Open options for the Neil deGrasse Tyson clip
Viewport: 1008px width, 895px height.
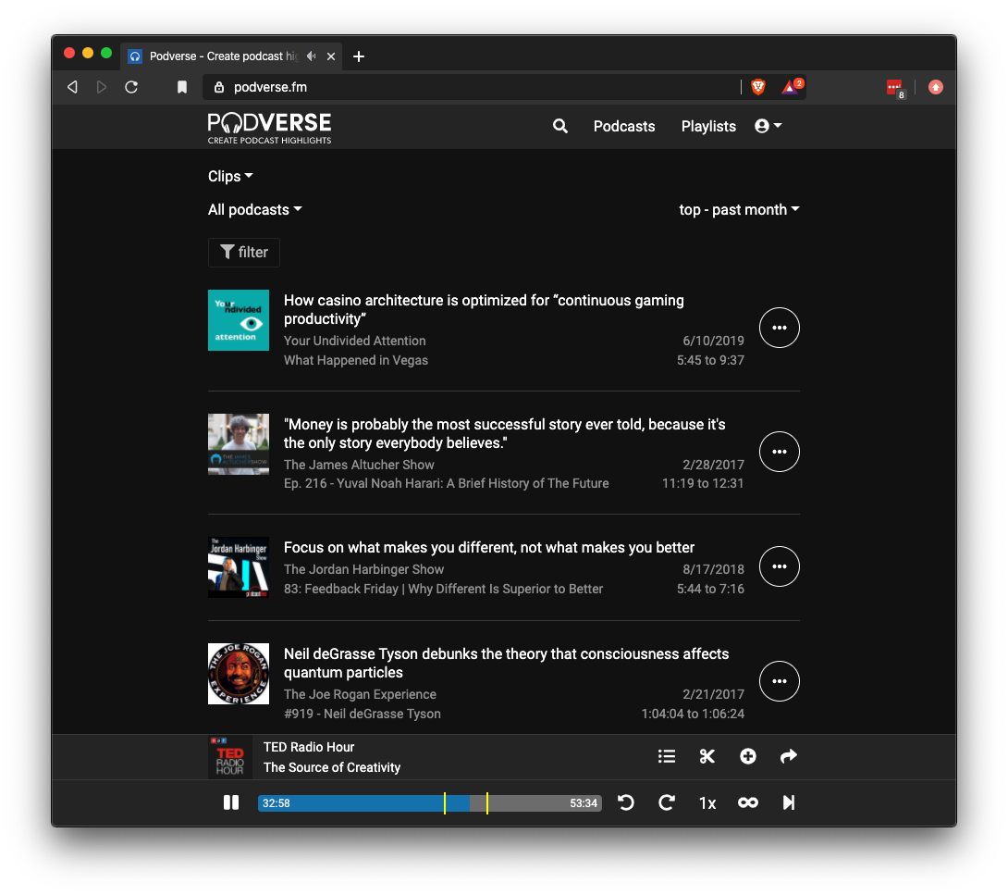click(779, 681)
